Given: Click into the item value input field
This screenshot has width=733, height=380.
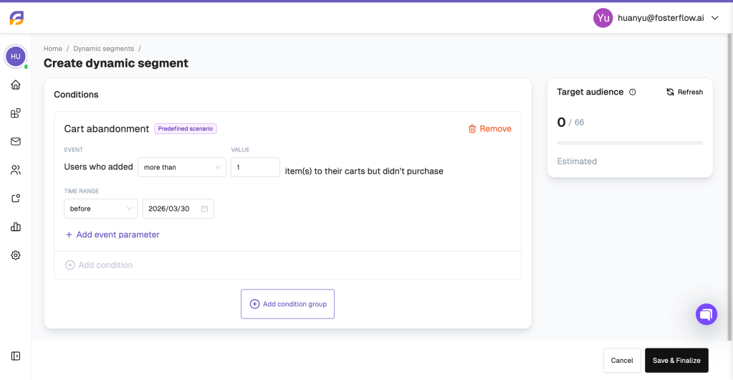Looking at the screenshot, I should [x=255, y=167].
